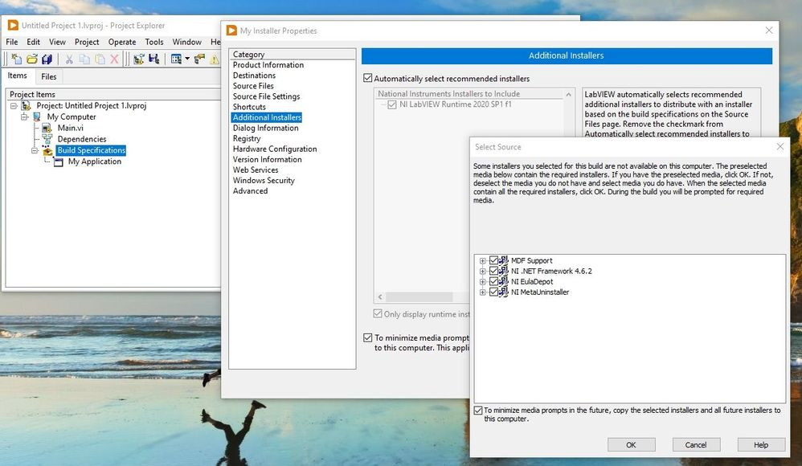Uncheck NI .NET Framework 4.6.2 checkbox
The width and height of the screenshot is (802, 466).
click(493, 271)
